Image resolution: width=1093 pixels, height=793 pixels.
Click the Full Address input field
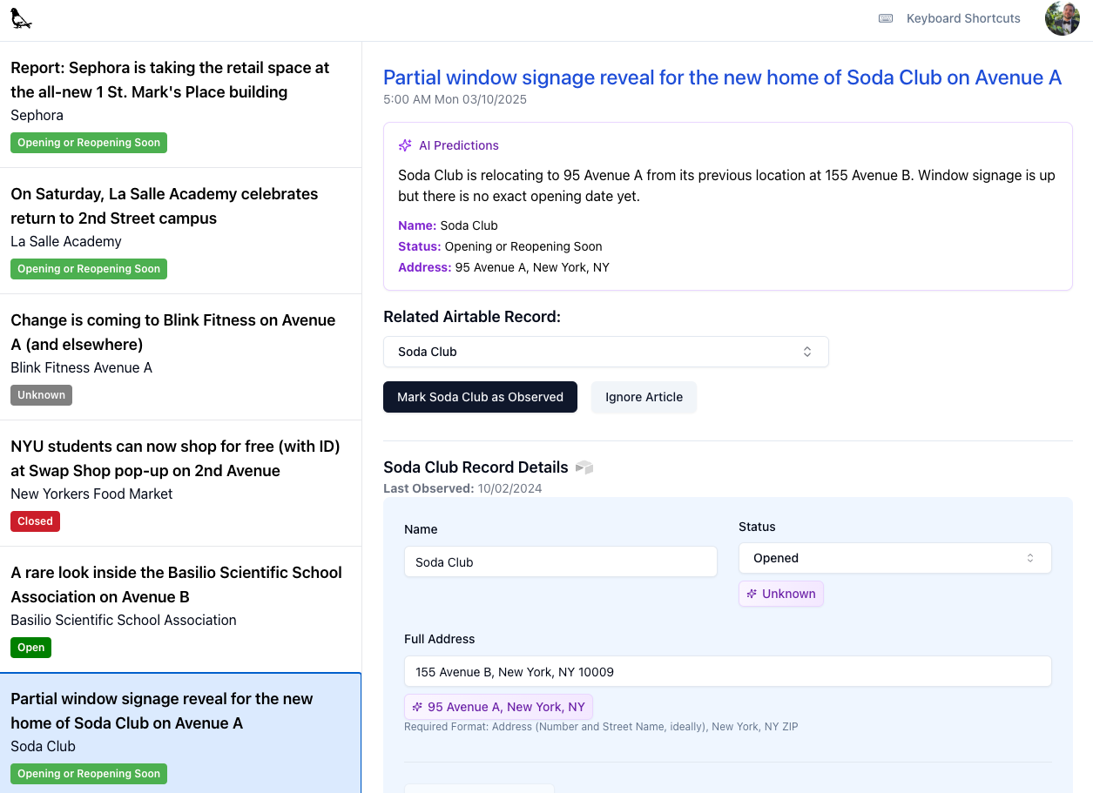pyautogui.click(x=728, y=672)
